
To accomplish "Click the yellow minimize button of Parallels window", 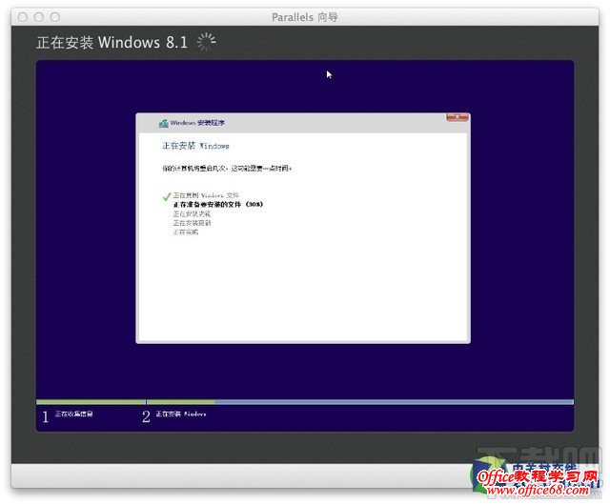I will 39,17.
